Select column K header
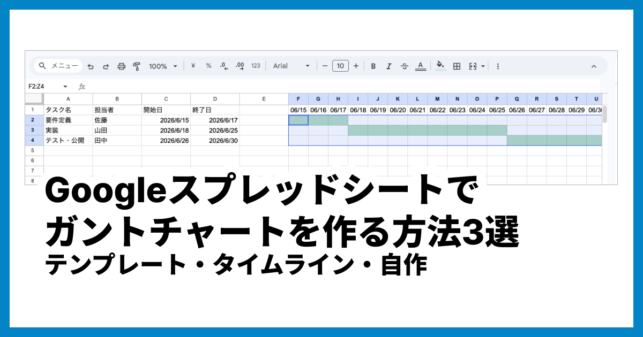This screenshot has width=643, height=337. point(398,99)
